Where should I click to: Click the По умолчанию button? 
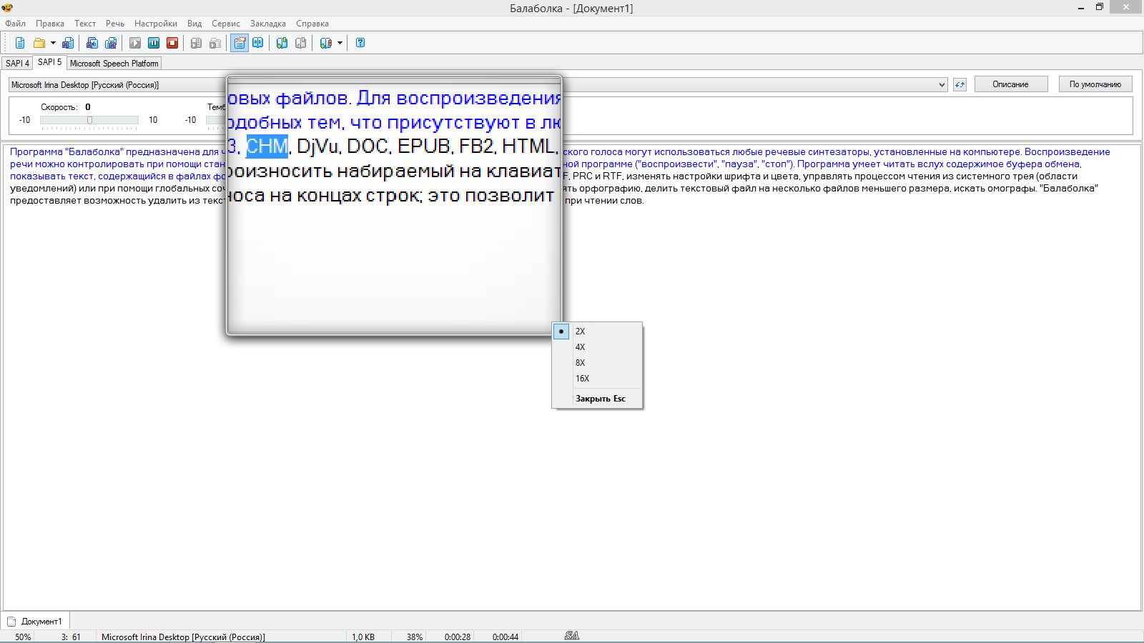1095,84
